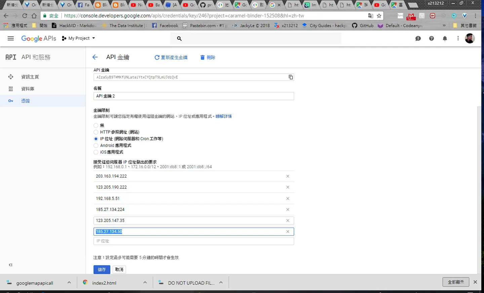Viewport: 484px width, 293px height.
Task: Click the trash icon to delete the key
Action: coord(202,57)
